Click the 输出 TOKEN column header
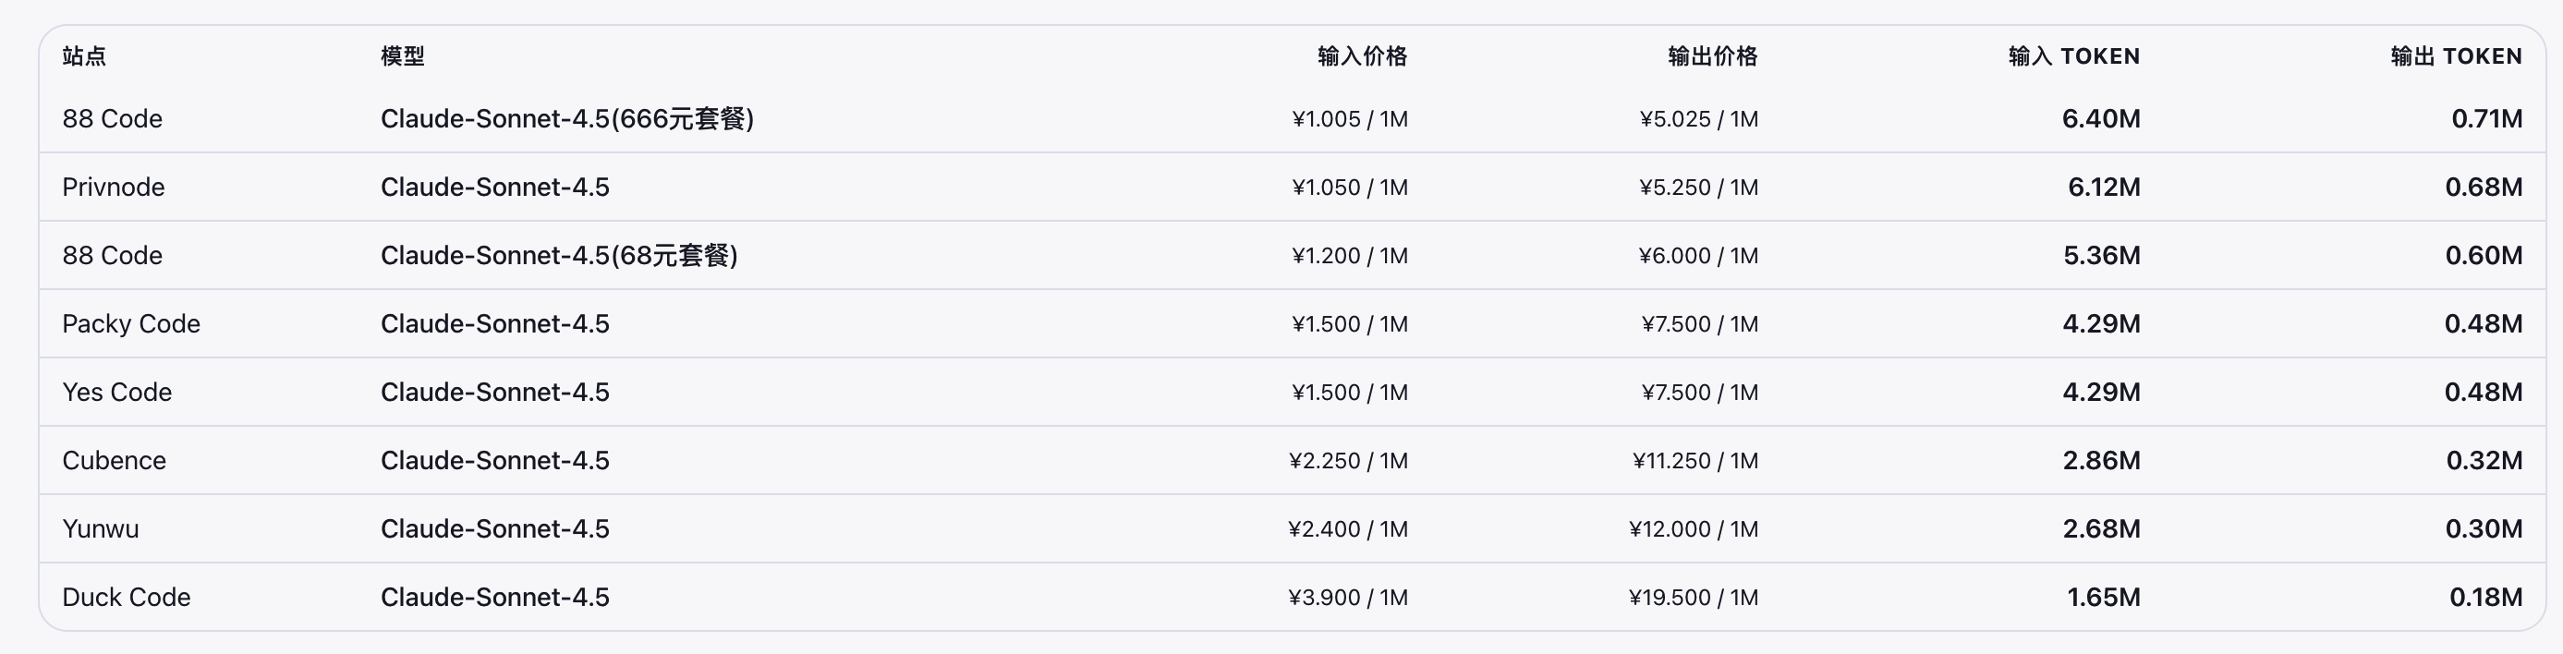This screenshot has height=654, width=2563. [2456, 56]
